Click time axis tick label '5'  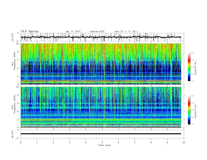[102, 142]
